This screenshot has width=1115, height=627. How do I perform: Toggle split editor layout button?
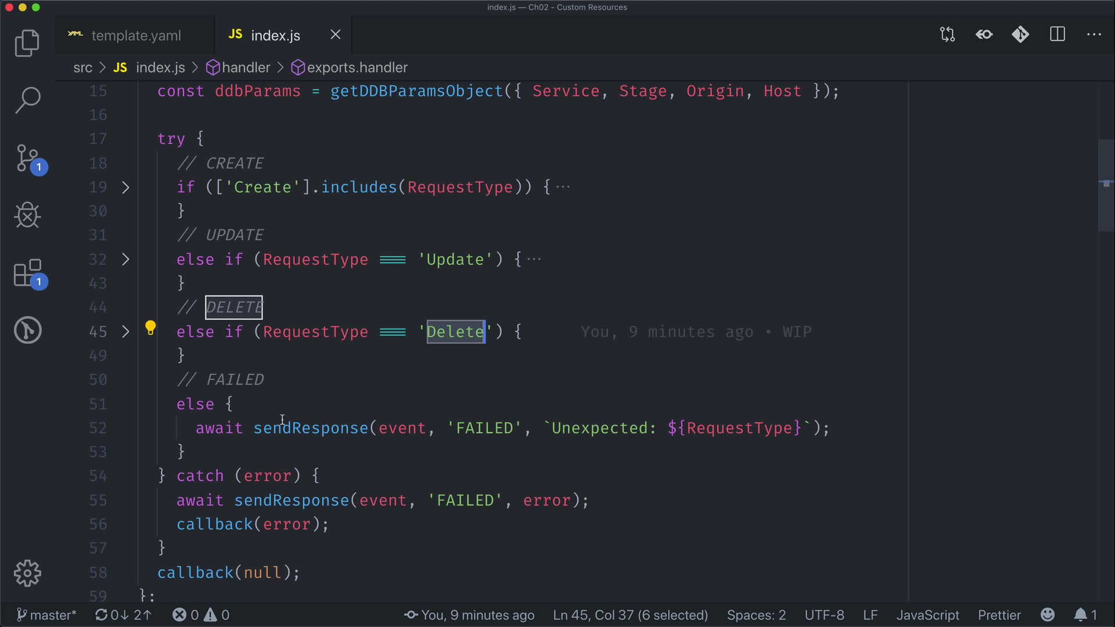[1058, 35]
